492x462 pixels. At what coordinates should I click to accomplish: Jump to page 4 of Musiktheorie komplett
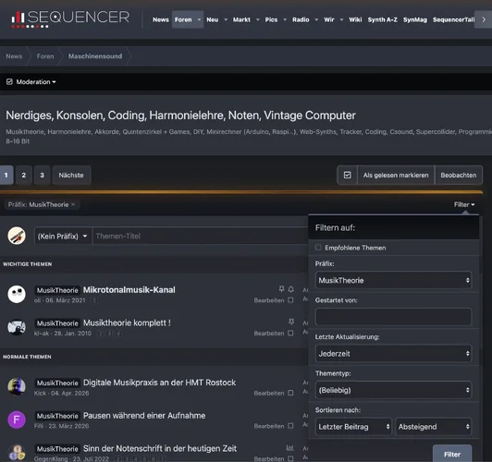[118, 334]
